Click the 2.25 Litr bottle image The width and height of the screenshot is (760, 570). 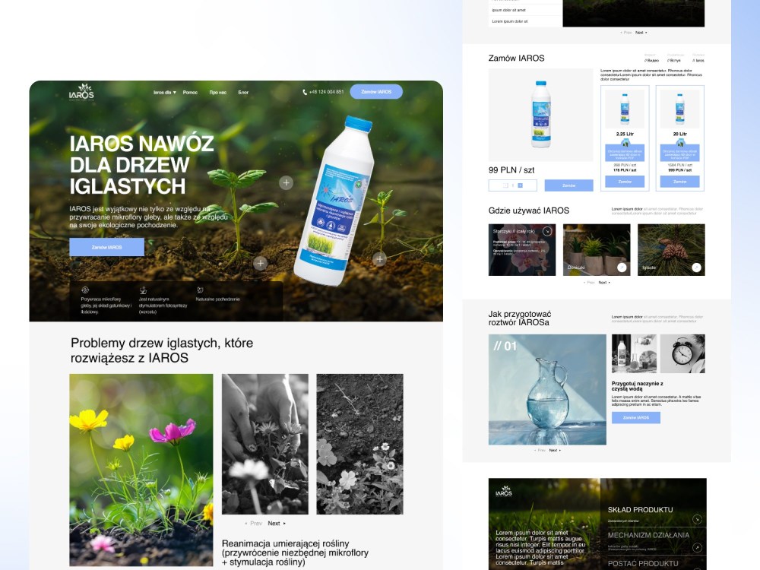625,109
